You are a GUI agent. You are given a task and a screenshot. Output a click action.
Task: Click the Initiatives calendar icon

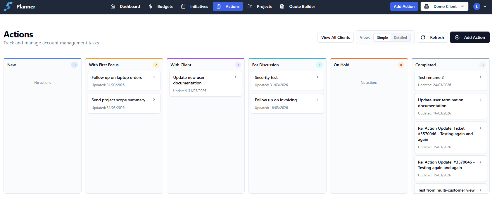click(x=183, y=6)
